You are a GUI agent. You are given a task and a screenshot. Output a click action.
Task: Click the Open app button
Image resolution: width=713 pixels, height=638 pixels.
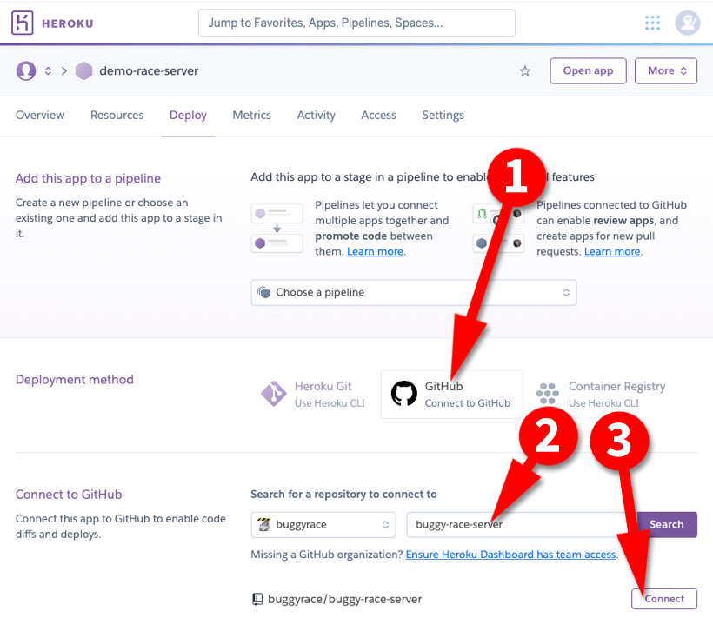point(588,71)
